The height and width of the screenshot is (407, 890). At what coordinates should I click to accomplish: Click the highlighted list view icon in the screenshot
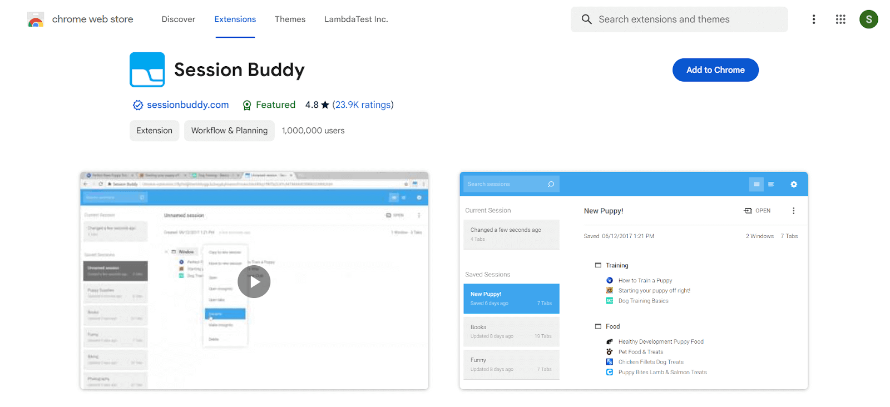click(x=756, y=184)
